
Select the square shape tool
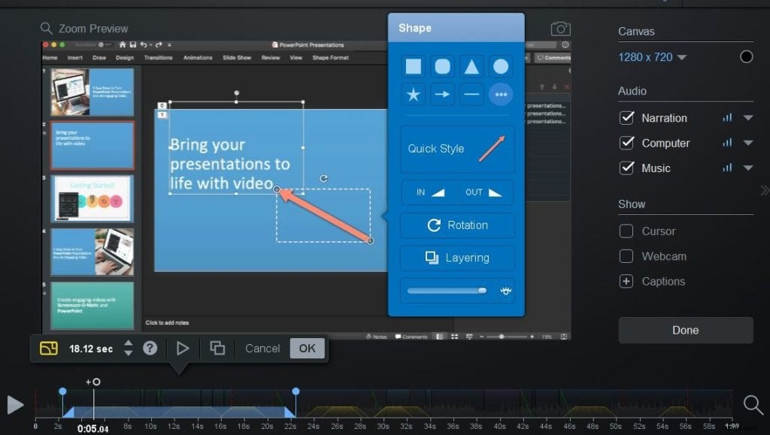point(414,66)
